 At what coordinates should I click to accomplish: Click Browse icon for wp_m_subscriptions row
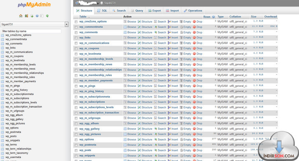coord(125,102)
